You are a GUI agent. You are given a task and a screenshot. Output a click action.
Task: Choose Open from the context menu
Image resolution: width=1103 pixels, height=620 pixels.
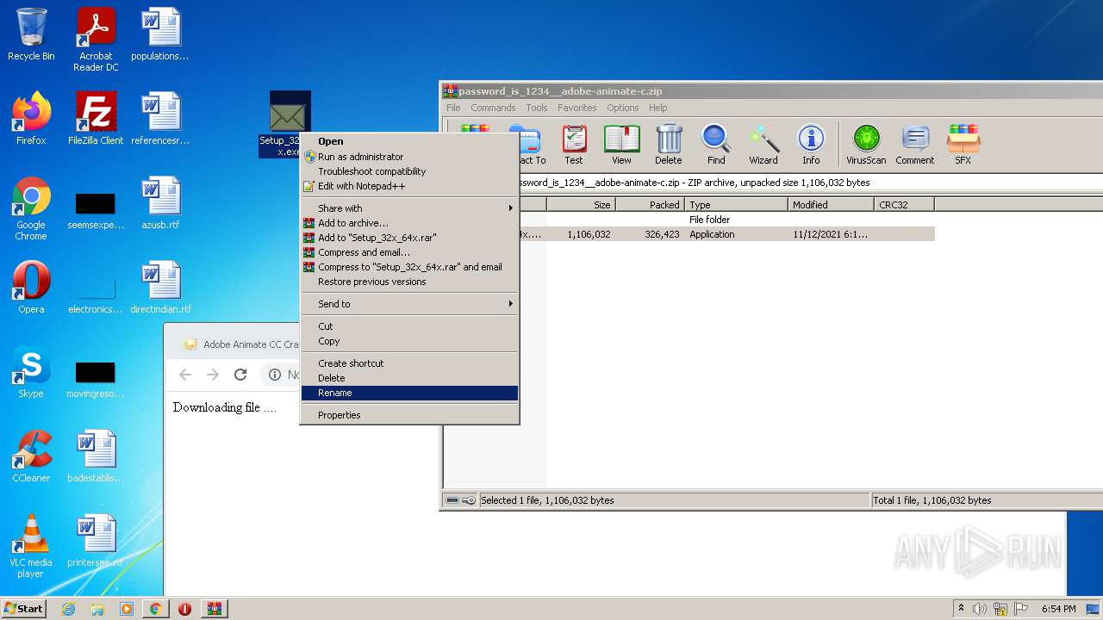409,141
